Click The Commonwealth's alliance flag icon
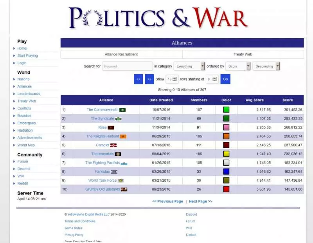 coord(123,109)
